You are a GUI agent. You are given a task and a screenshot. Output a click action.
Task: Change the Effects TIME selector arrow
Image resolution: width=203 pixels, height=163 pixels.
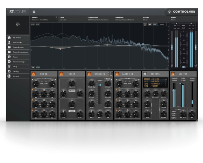tap(166, 86)
